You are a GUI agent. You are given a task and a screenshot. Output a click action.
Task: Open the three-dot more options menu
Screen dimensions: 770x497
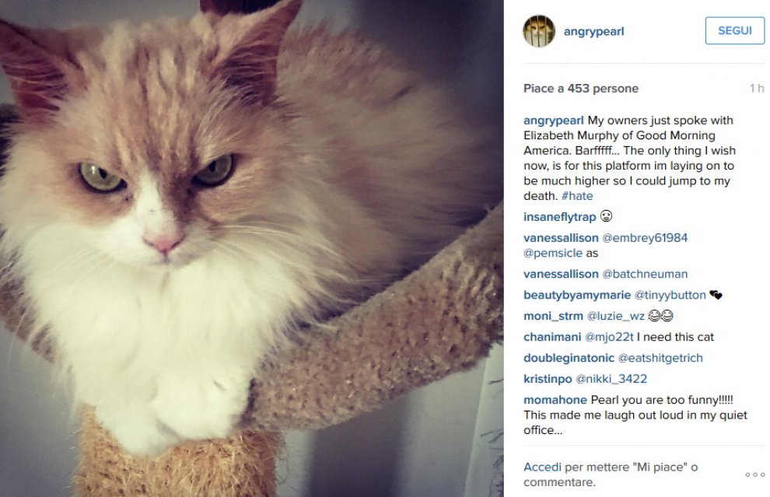(754, 474)
